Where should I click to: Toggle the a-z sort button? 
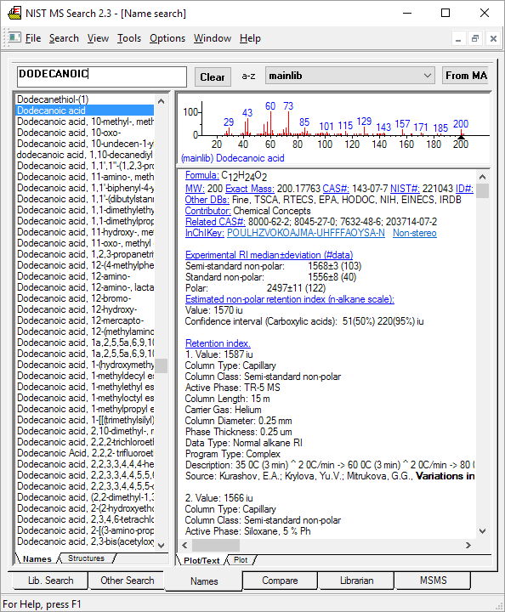[248, 76]
